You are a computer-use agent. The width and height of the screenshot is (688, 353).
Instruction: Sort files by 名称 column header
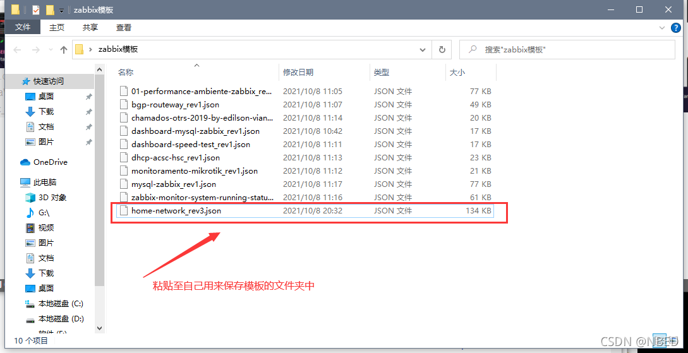click(x=126, y=73)
